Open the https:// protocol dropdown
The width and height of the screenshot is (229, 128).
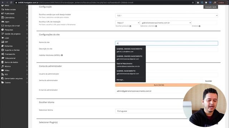click(127, 23)
